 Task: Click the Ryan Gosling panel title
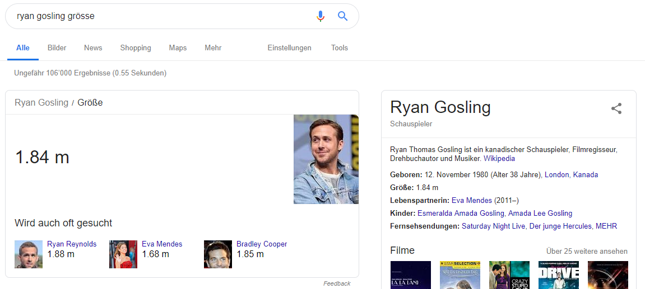click(x=440, y=107)
